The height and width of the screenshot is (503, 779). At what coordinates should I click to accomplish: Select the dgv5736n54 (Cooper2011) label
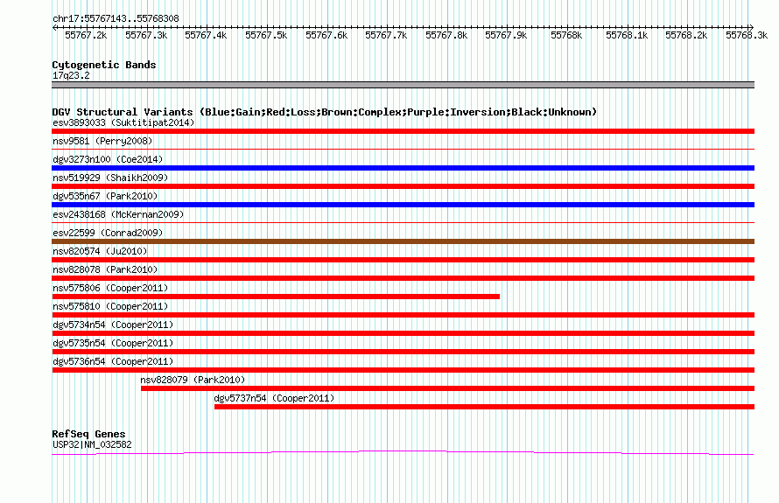pyautogui.click(x=113, y=361)
